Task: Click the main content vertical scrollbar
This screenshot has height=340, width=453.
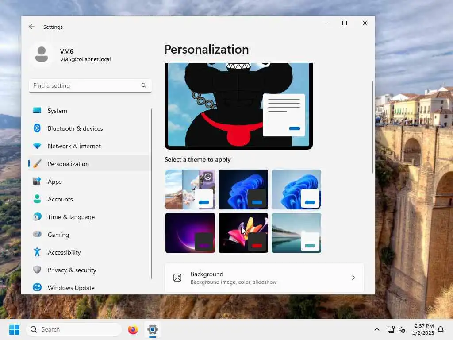Action: [x=372, y=127]
